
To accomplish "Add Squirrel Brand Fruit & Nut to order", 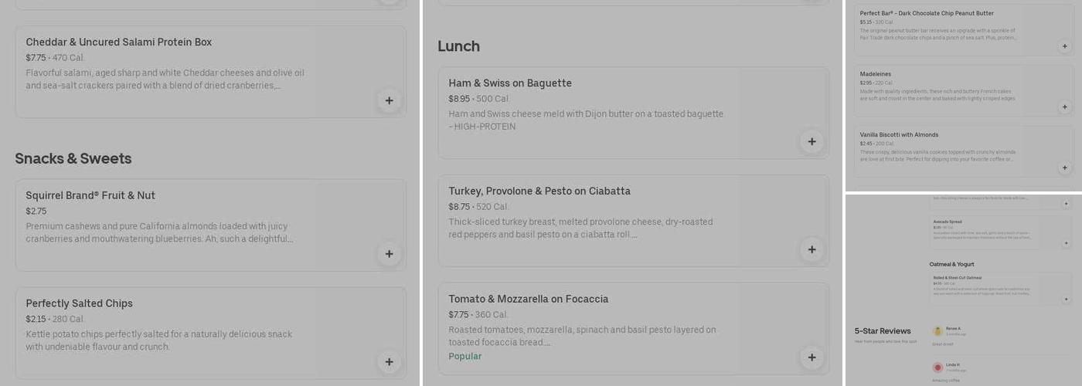I will (389, 254).
